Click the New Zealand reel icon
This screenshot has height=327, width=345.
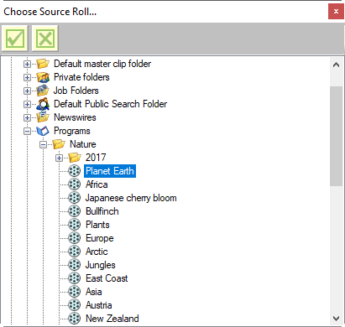tap(75, 319)
